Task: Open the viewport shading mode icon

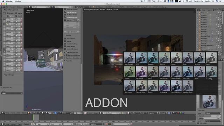Action: [43, 113]
